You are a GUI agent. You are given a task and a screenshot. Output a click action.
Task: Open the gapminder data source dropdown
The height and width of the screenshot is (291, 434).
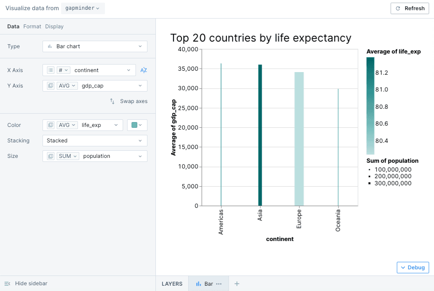[83, 8]
